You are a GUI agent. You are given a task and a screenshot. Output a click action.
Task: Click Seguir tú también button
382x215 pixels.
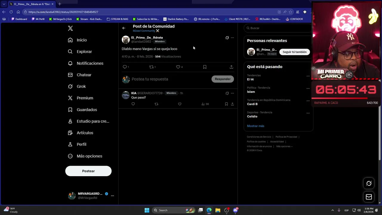click(x=295, y=52)
